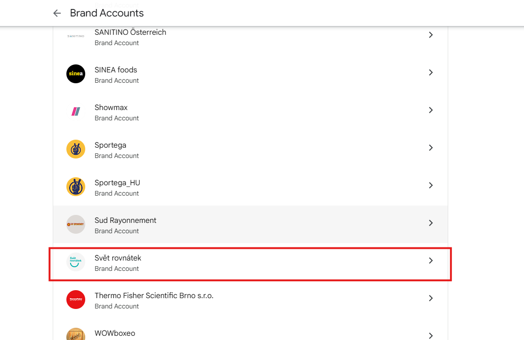Viewport: 524px width, 340px height.
Task: Open SANITINO Österreich via its chevron
Action: 431,35
